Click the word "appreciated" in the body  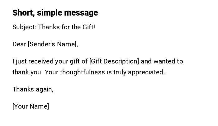(146, 72)
